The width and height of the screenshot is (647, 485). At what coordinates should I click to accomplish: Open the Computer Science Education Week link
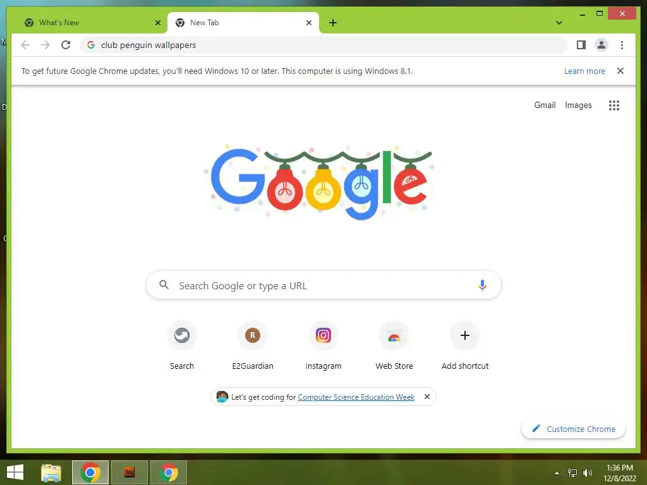(x=356, y=397)
